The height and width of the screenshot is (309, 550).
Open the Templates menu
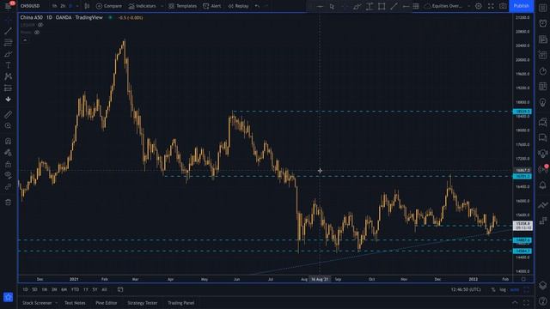click(x=182, y=6)
